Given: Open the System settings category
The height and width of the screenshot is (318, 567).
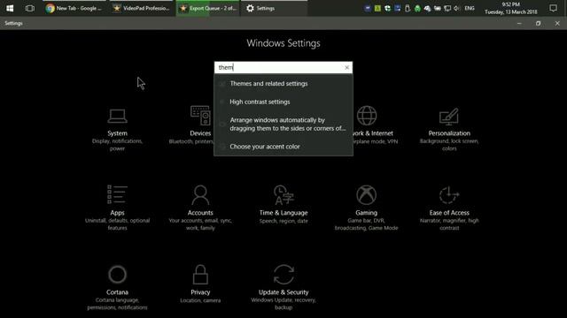Looking at the screenshot, I should (x=117, y=130).
